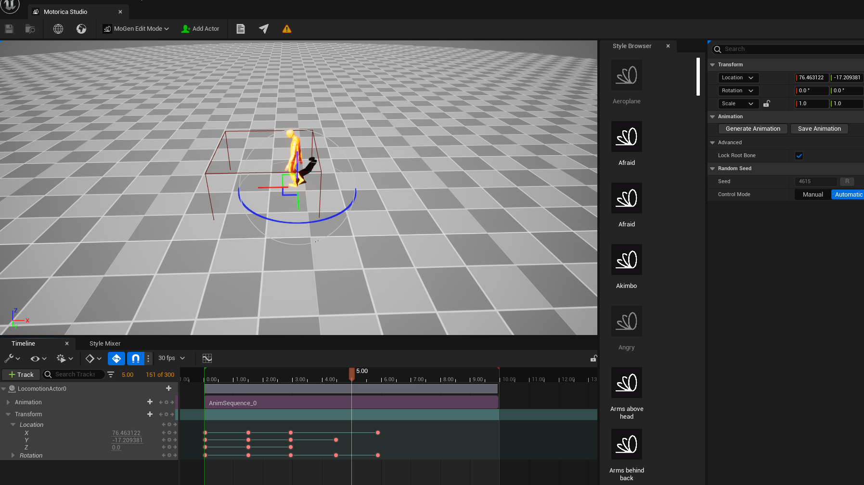Select the Akimbo style thumbnail
This screenshot has width=864, height=485.
pyautogui.click(x=627, y=260)
